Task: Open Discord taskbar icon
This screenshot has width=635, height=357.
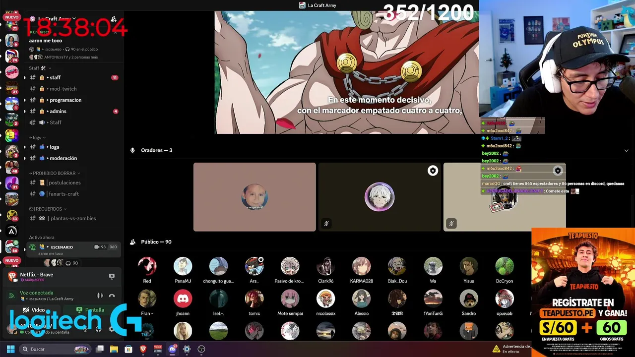Action: pyautogui.click(x=172, y=349)
